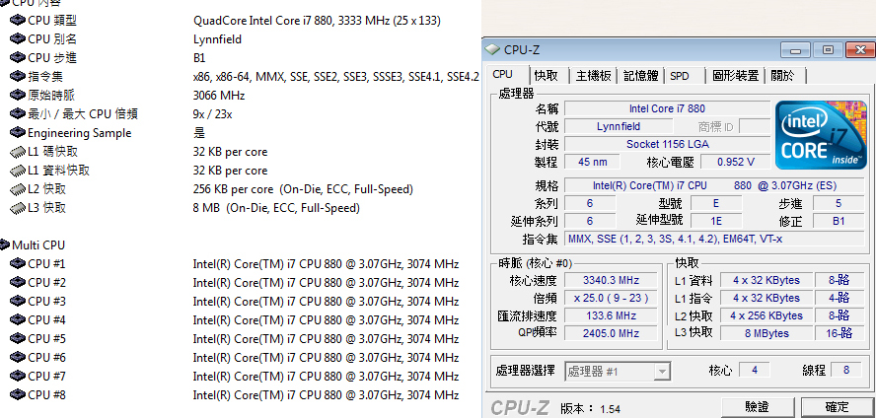Screen dimensions: 876x418
Task: Click the memory icon beside L1 資料快取
Action: pos(18,171)
